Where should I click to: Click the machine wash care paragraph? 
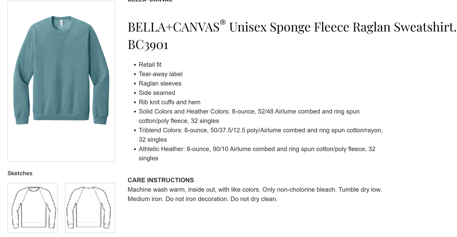pyautogui.click(x=255, y=194)
